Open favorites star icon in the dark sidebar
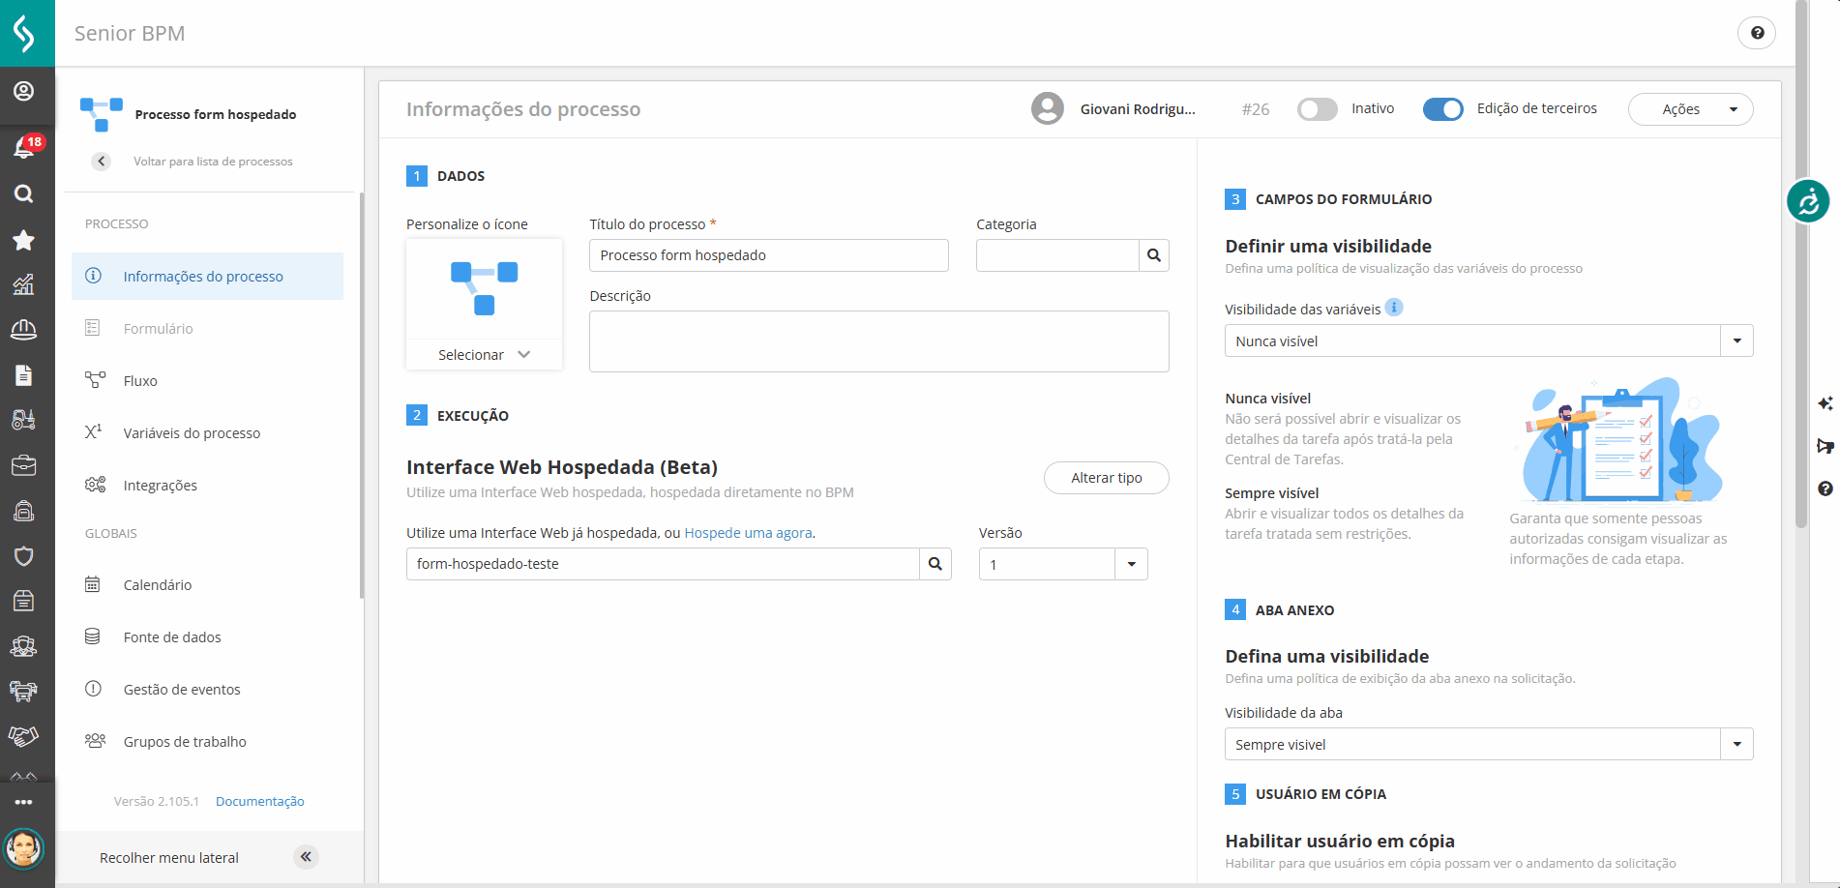The width and height of the screenshot is (1840, 888). (24, 240)
